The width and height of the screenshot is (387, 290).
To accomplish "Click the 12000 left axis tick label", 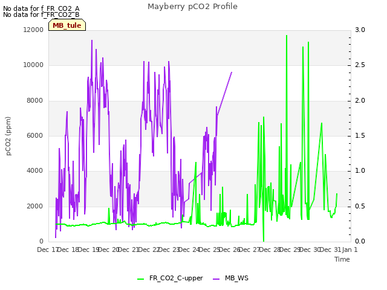I will point(33,30).
